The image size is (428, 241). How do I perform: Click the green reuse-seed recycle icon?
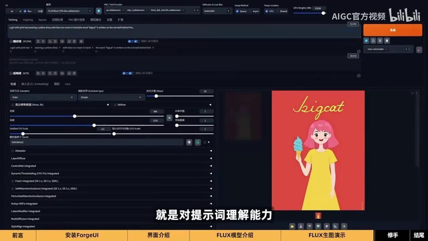point(198,142)
